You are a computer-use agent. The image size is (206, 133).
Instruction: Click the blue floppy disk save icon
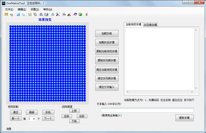click(18, 14)
